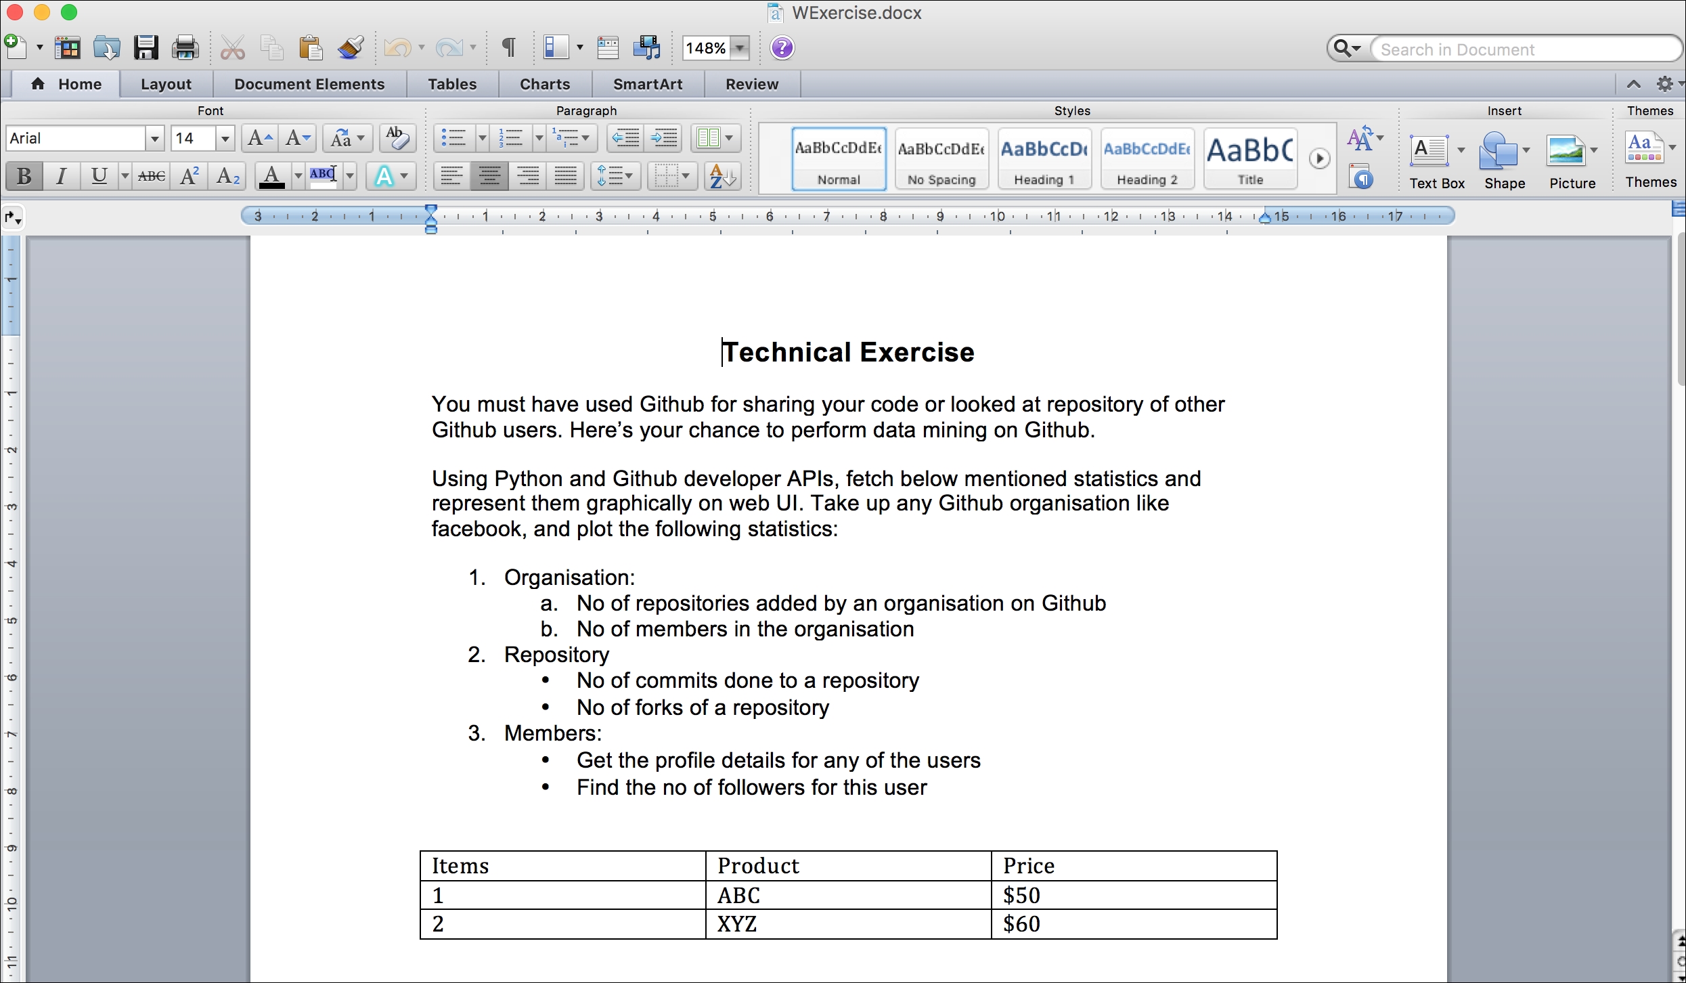
Task: Switch to the Home tab
Action: [66, 85]
